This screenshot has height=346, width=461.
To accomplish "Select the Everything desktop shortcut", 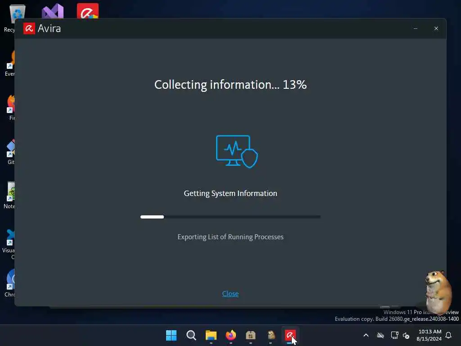I will click(10, 64).
